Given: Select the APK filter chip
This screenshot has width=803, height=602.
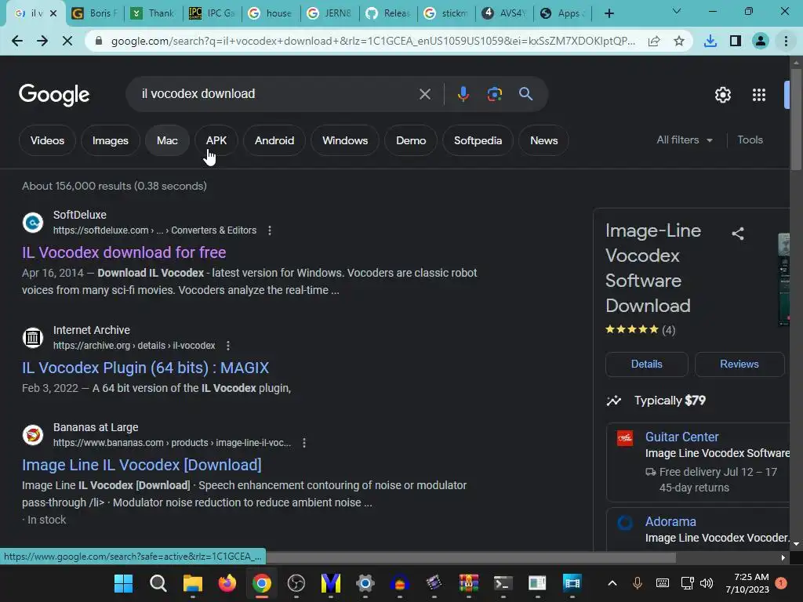Looking at the screenshot, I should click(216, 140).
